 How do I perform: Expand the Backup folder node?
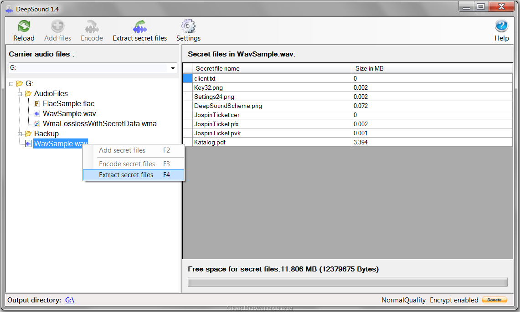tap(20, 134)
